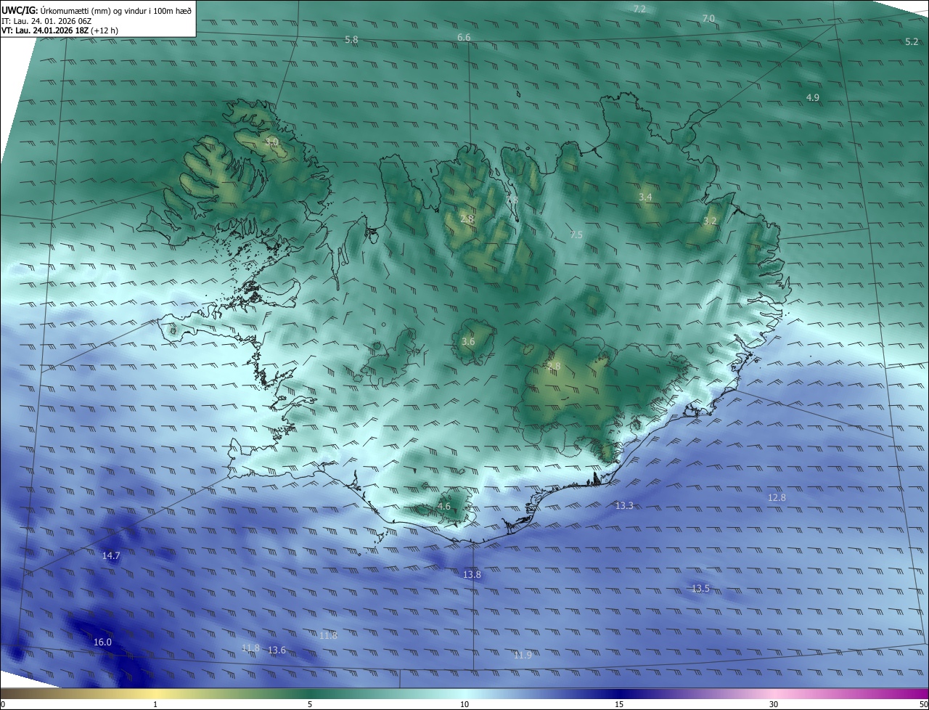Image resolution: width=929 pixels, height=710 pixels.
Task: Click the 7.5 value label on the map
Action: pos(576,234)
